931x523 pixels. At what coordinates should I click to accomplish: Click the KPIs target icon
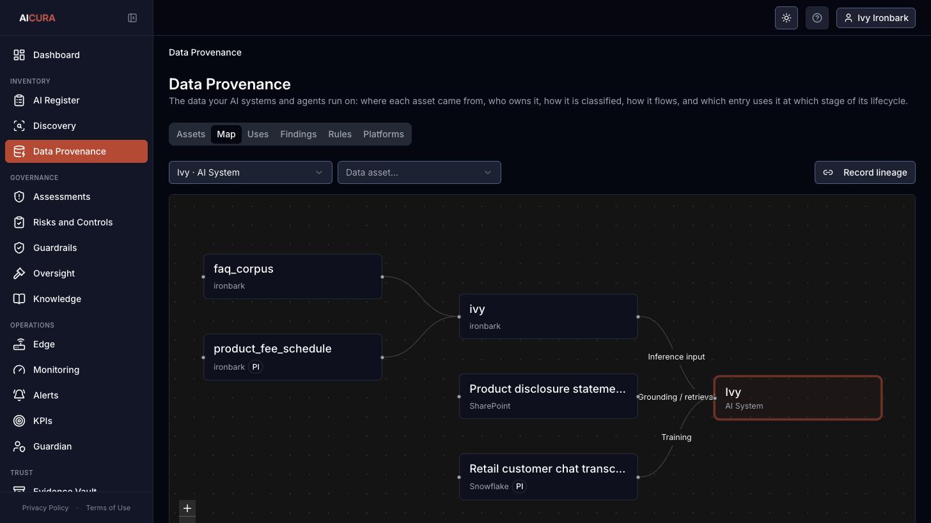click(19, 421)
